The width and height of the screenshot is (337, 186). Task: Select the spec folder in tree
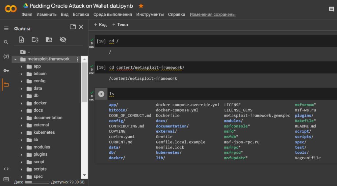tap(38, 176)
